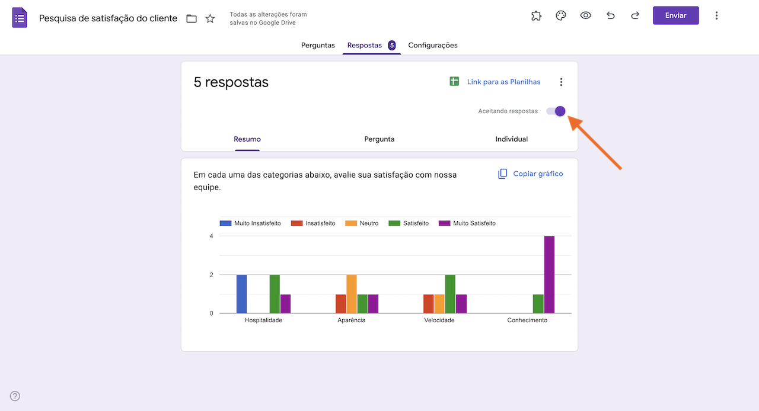Open Link para as Planilhas
The width and height of the screenshot is (759, 411).
coord(503,81)
